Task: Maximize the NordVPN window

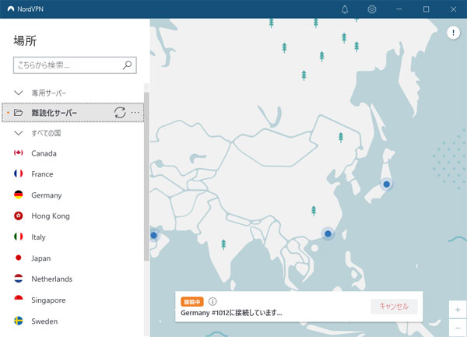Action: pyautogui.click(x=427, y=9)
